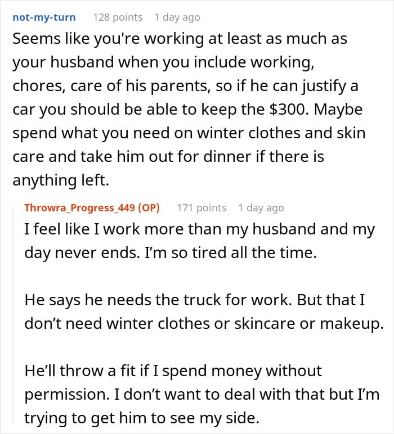Open the OP reply's 1 day ago timestamp
Screen dimensions: 394x434
[x=261, y=208]
